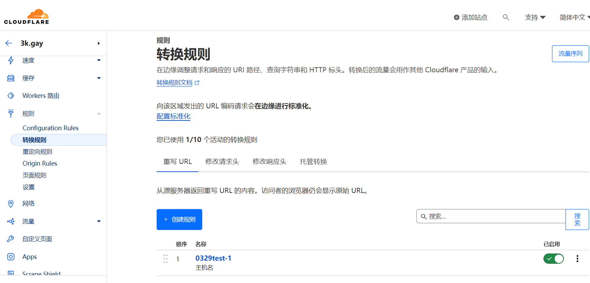Open Configuration Rules in sidebar
The width and height of the screenshot is (590, 283).
(x=50, y=128)
